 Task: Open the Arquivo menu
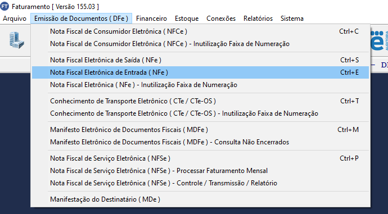coord(15,19)
